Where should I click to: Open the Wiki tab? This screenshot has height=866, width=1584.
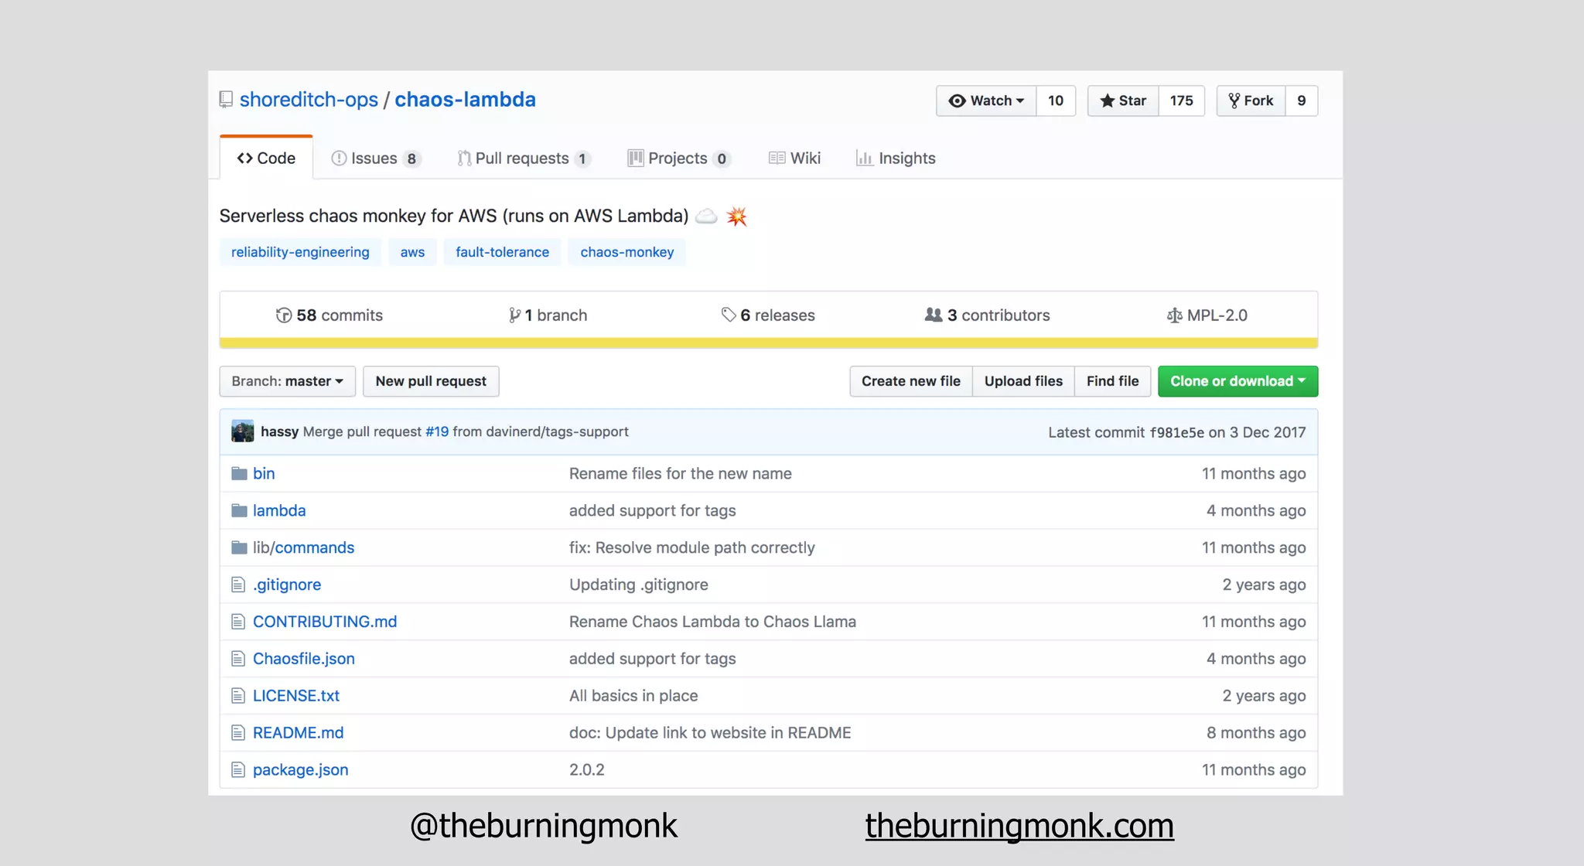click(794, 159)
